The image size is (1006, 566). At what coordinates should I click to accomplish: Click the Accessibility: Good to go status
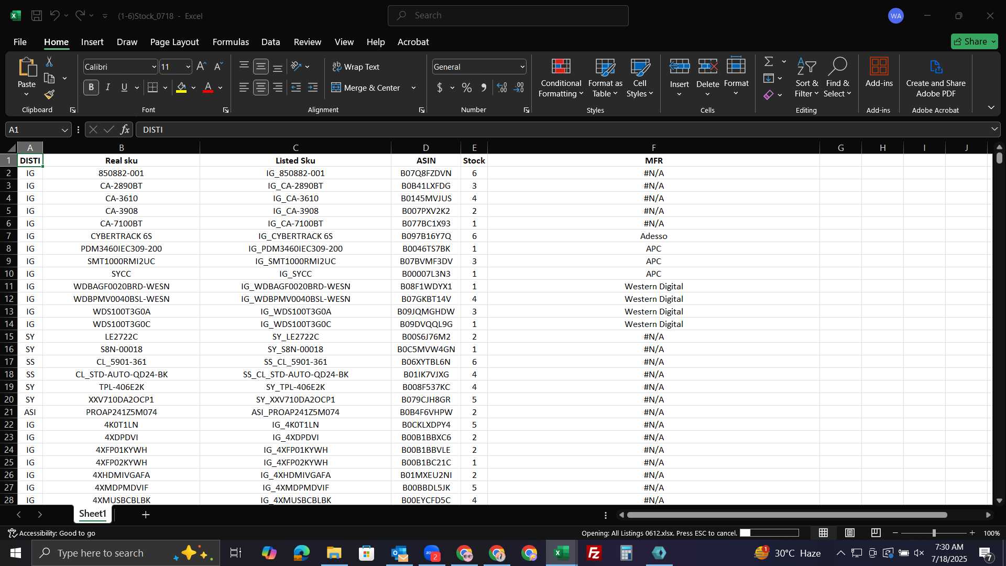coord(51,533)
